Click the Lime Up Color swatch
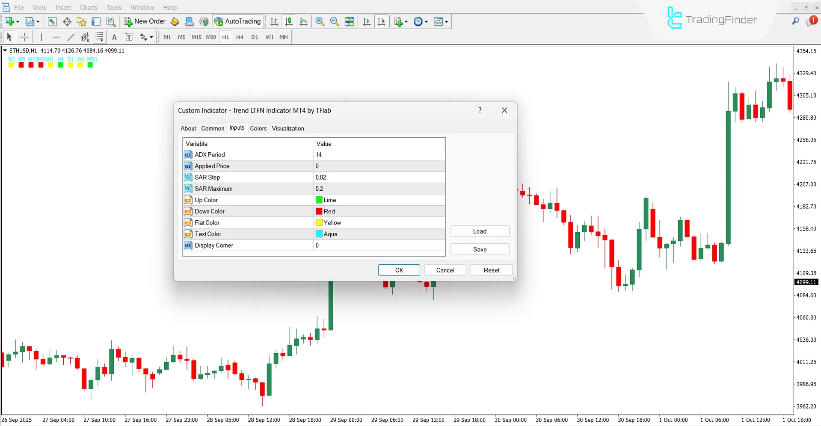Screen dimensions: 821x426 point(319,200)
